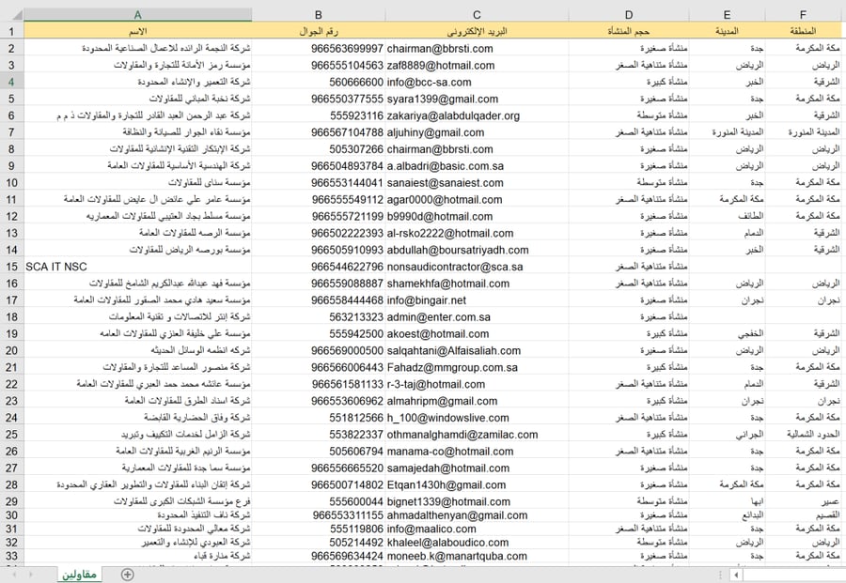This screenshot has width=846, height=583.
Task: Select column C header
Action: click(x=477, y=15)
